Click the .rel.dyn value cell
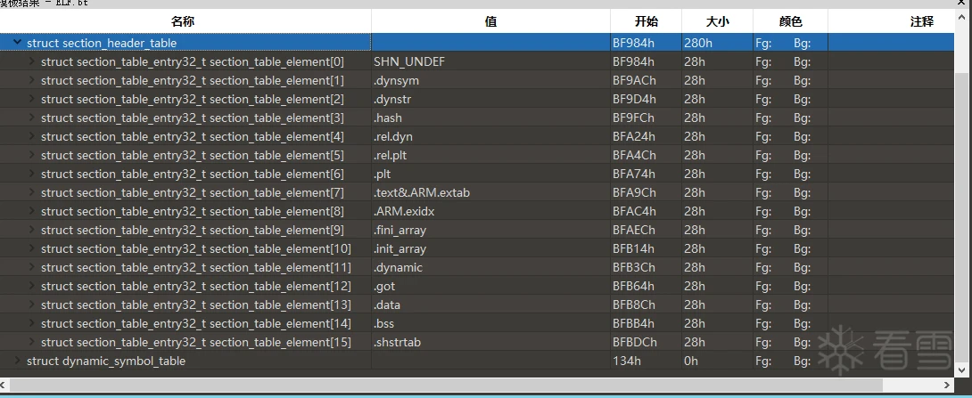This screenshot has height=398, width=972. 491,137
